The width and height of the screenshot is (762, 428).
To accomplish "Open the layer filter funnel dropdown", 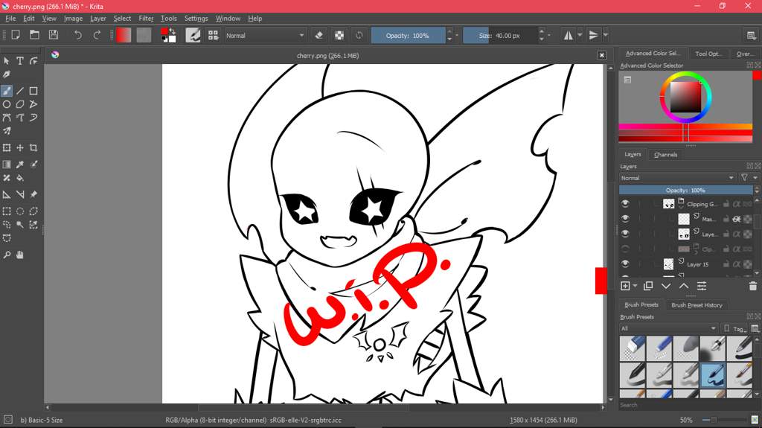I will point(748,178).
